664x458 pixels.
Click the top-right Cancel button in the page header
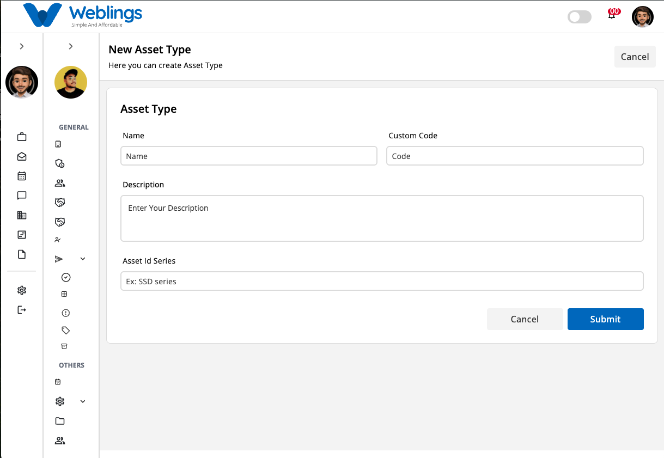pyautogui.click(x=635, y=57)
